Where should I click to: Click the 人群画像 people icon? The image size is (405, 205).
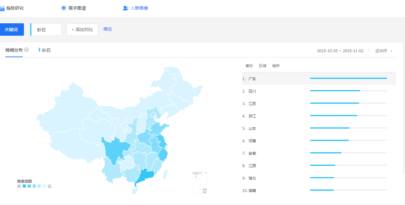click(126, 8)
